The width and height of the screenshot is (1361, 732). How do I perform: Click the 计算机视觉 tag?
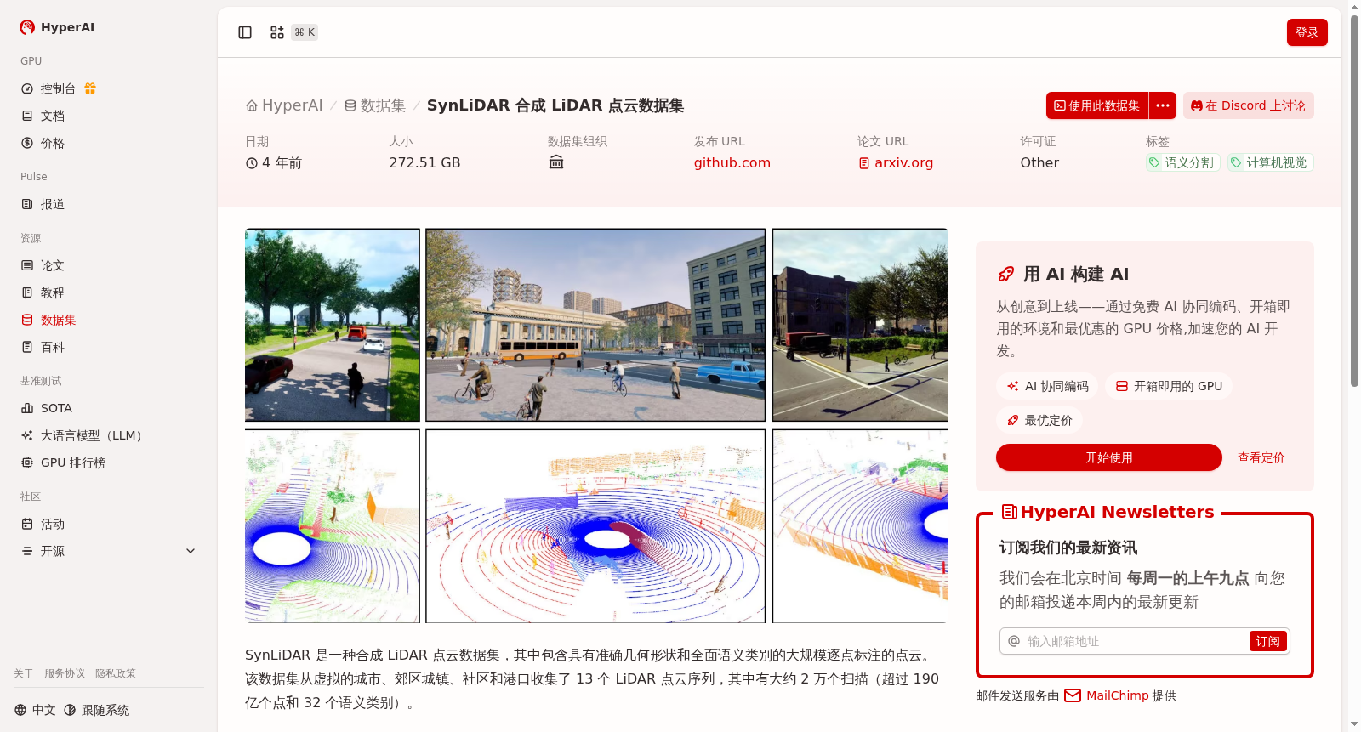[x=1270, y=162]
